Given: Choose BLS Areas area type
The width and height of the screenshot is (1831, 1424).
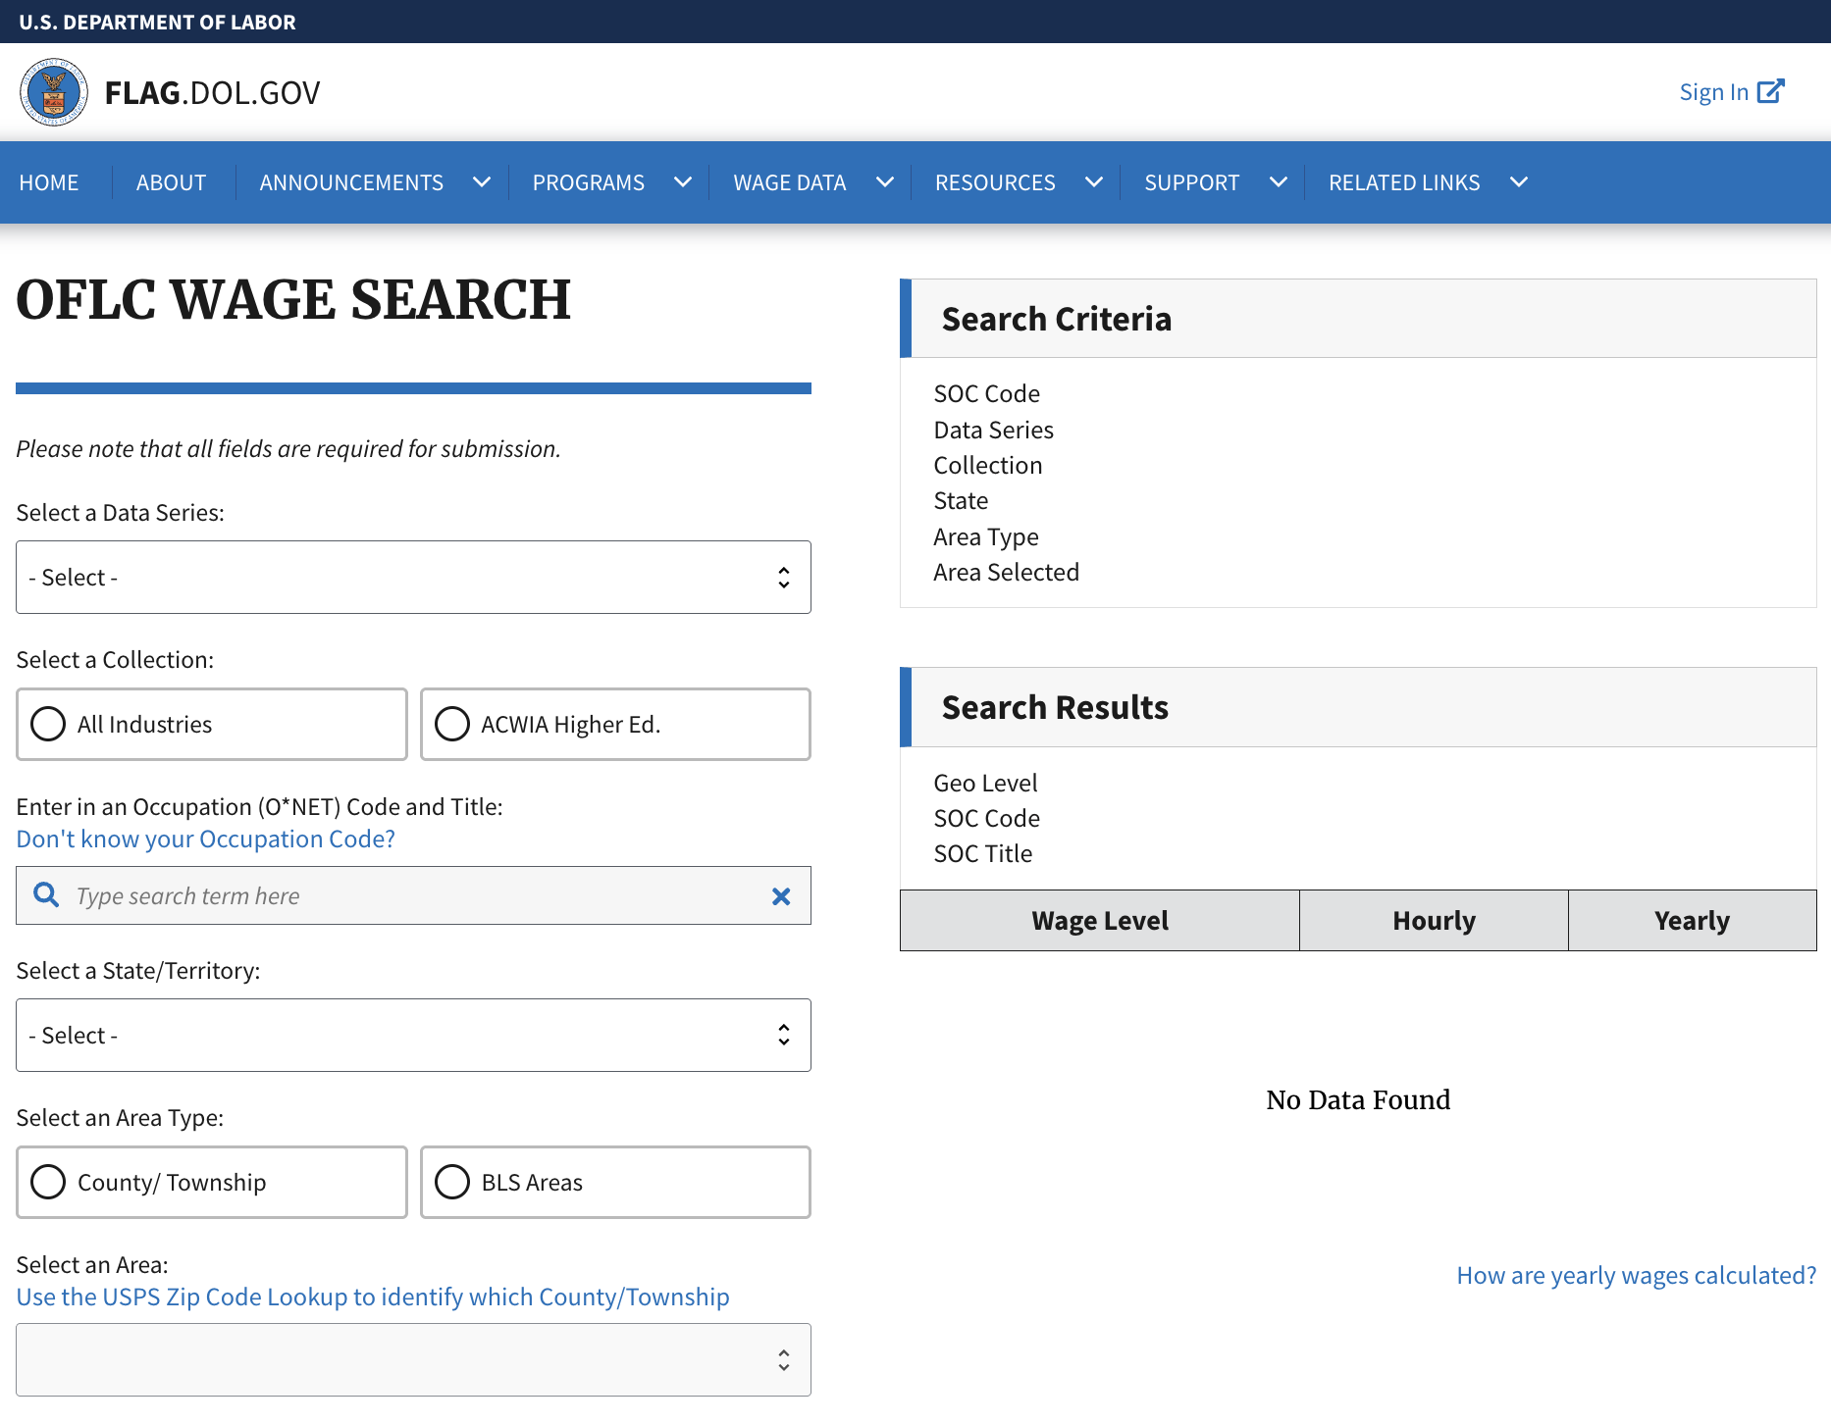Looking at the screenshot, I should point(452,1182).
